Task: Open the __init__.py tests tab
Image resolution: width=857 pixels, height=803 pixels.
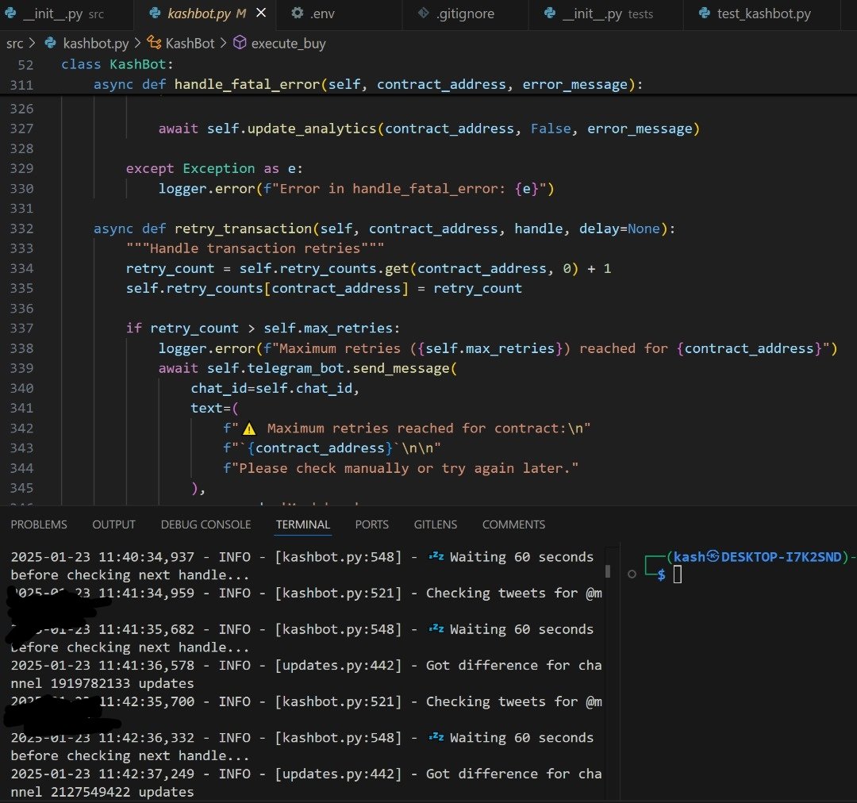Action: pos(607,13)
